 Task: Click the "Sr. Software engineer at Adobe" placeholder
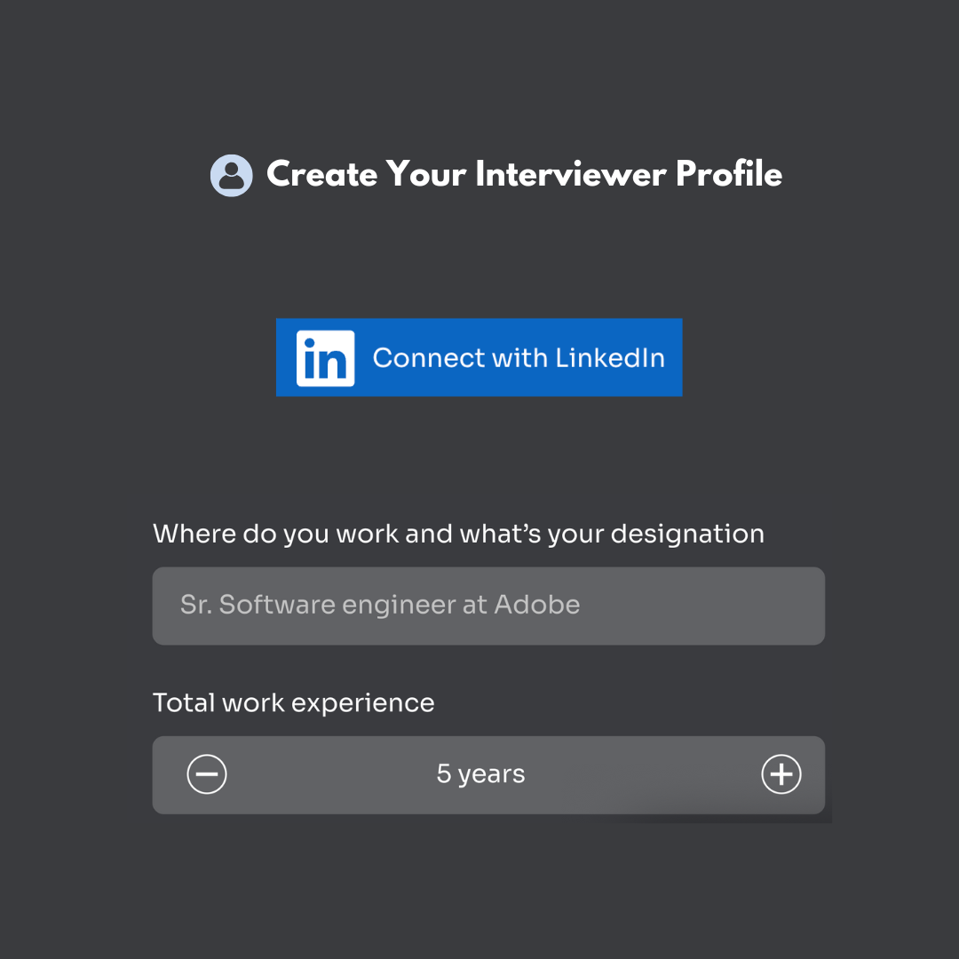click(x=380, y=605)
